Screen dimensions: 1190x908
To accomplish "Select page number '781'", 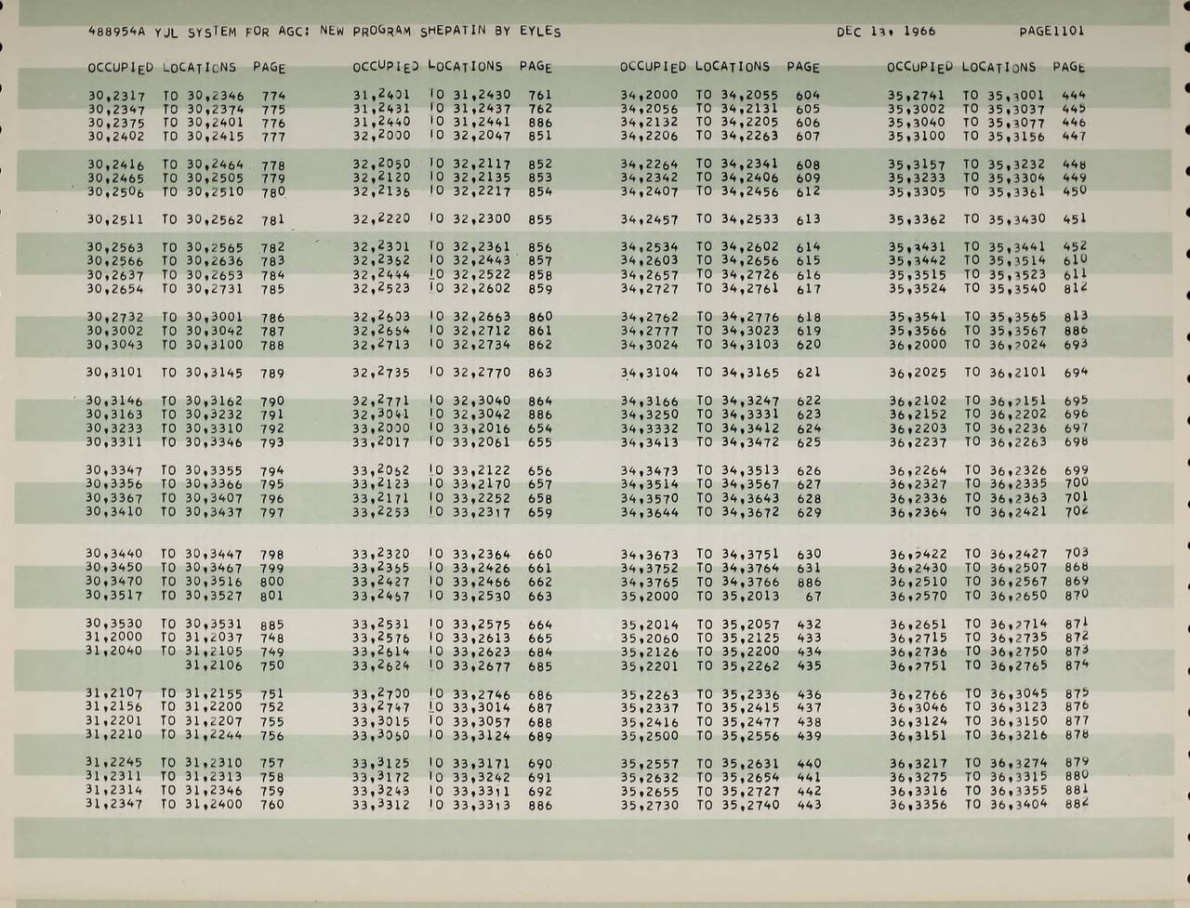I will (x=272, y=221).
